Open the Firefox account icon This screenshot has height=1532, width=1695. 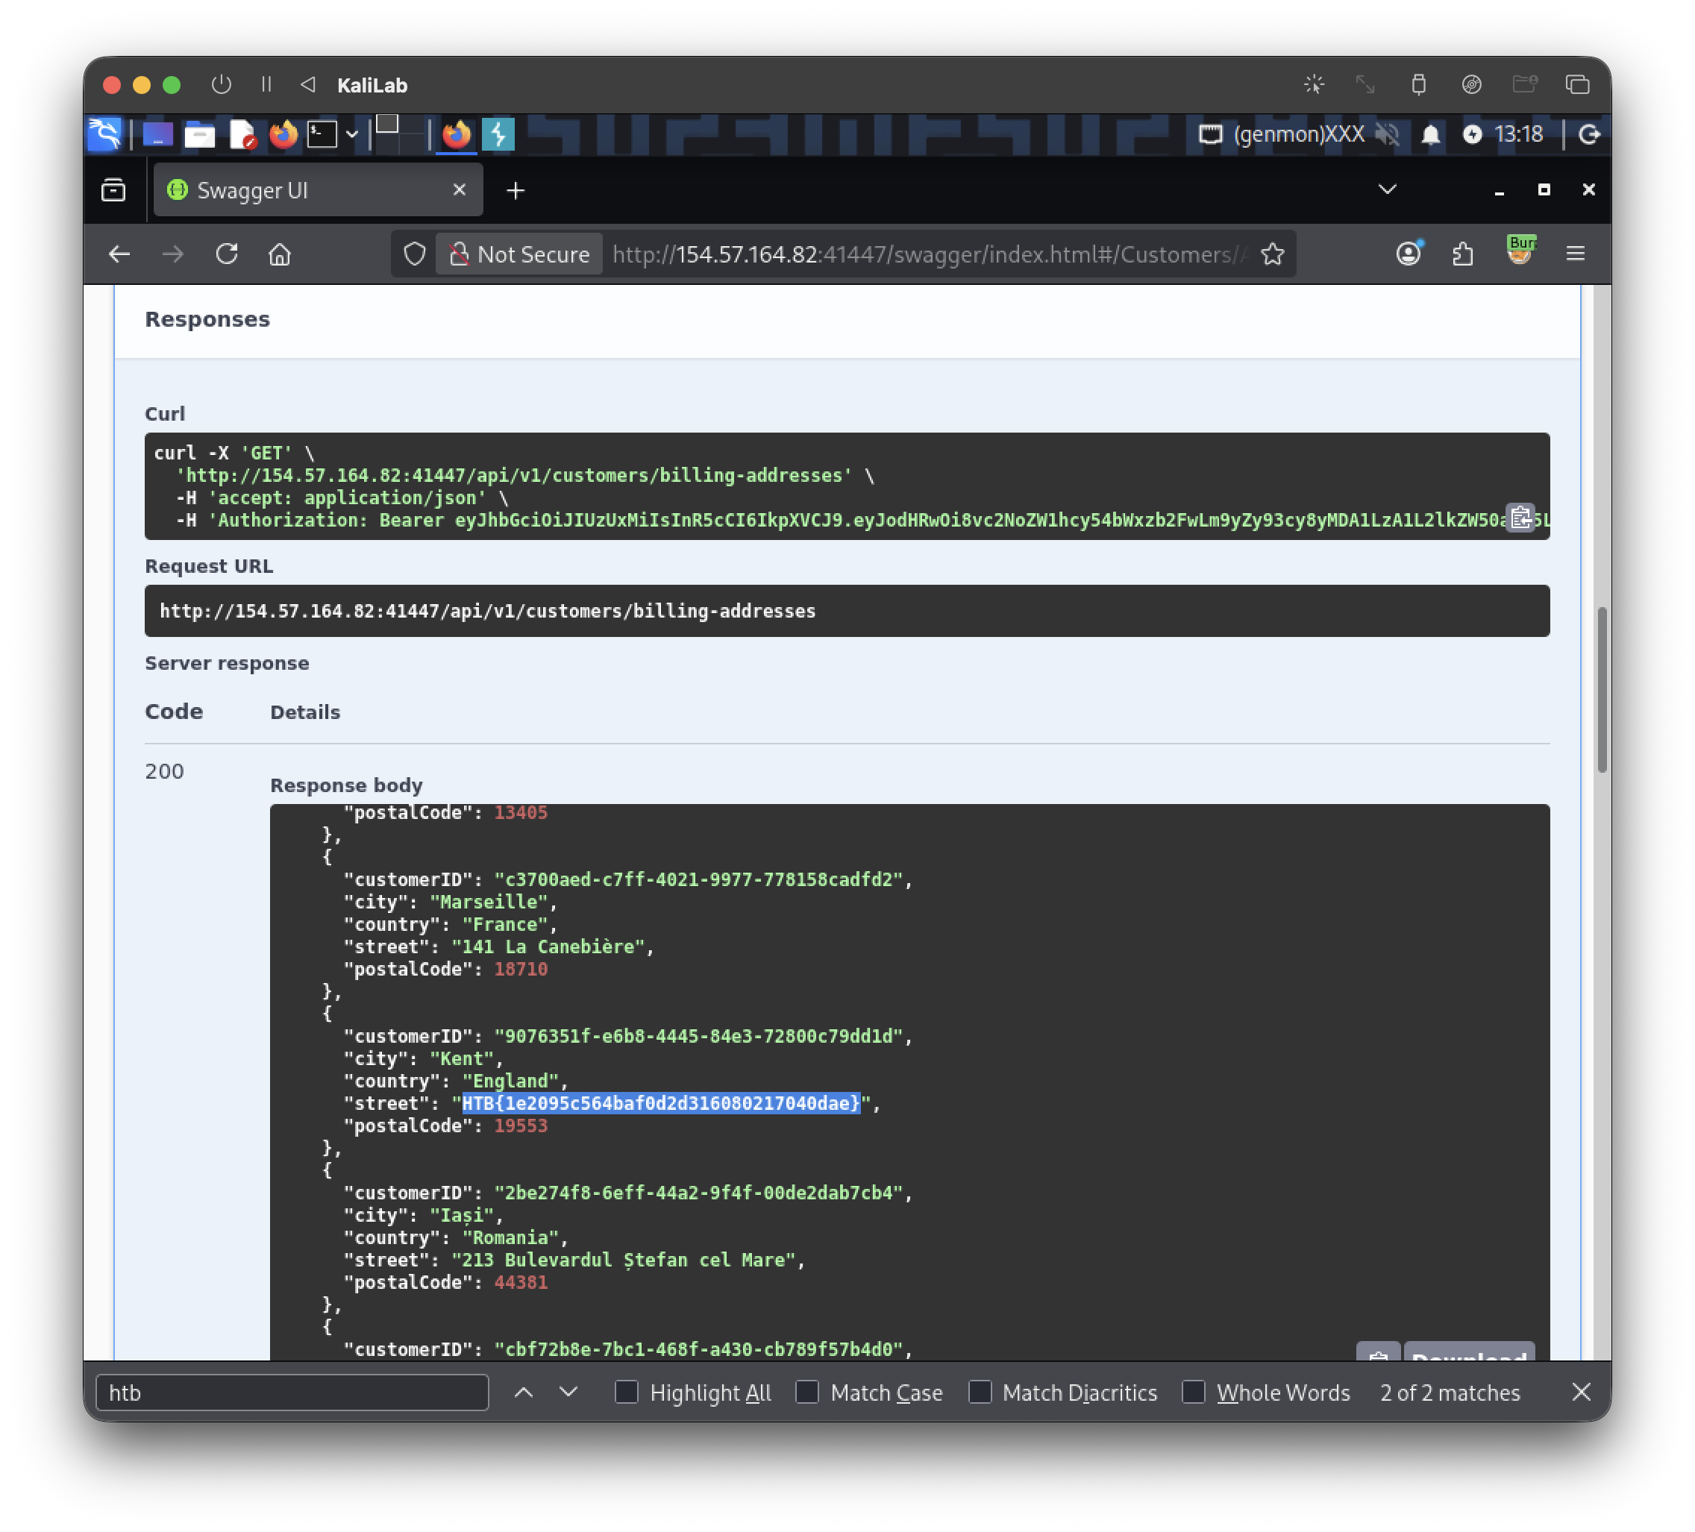pyautogui.click(x=1409, y=253)
